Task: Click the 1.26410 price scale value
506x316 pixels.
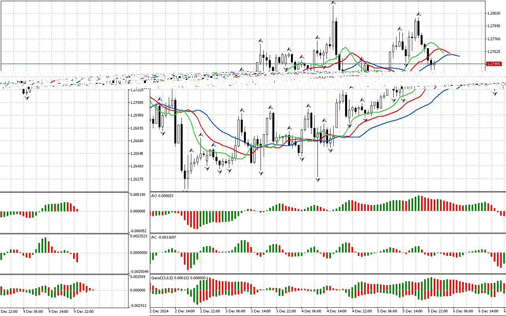Action: pyautogui.click(x=136, y=166)
